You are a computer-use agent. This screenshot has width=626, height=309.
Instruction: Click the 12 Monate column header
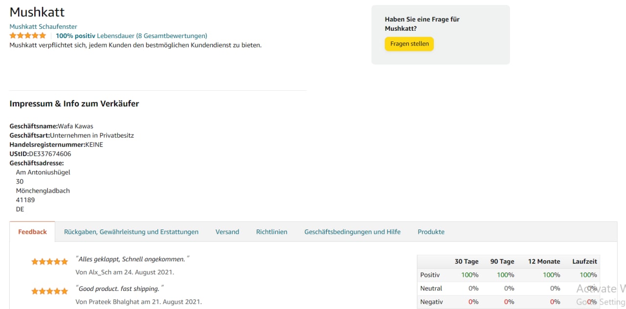(544, 261)
